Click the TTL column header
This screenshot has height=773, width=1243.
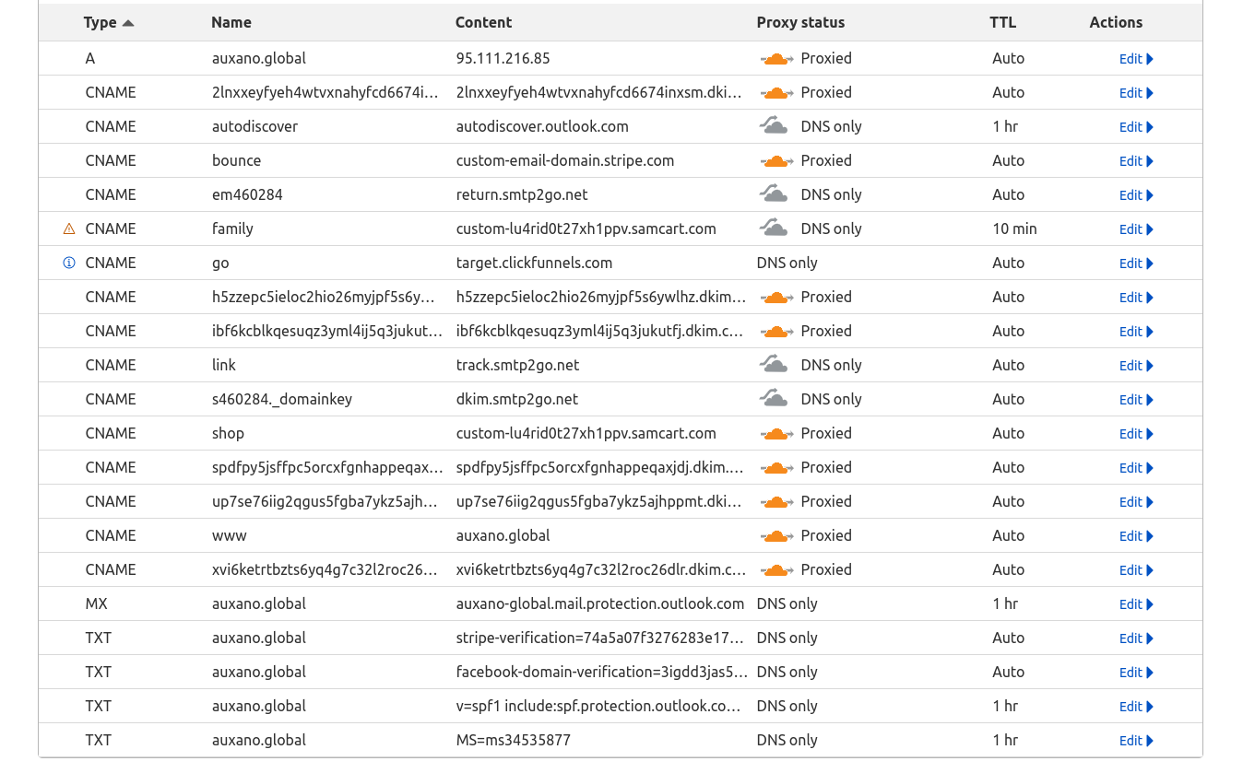pos(1002,22)
